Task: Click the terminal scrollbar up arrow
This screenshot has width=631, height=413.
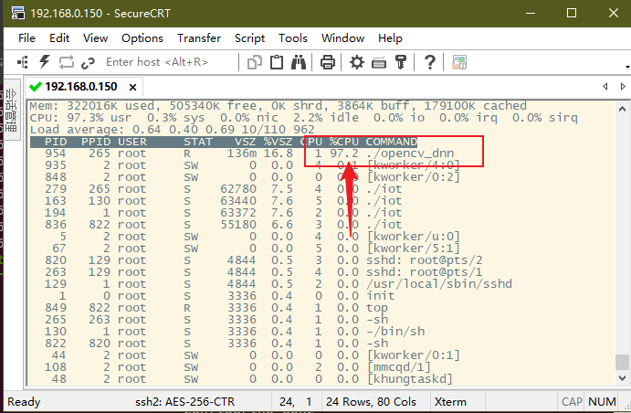Action: [x=622, y=109]
